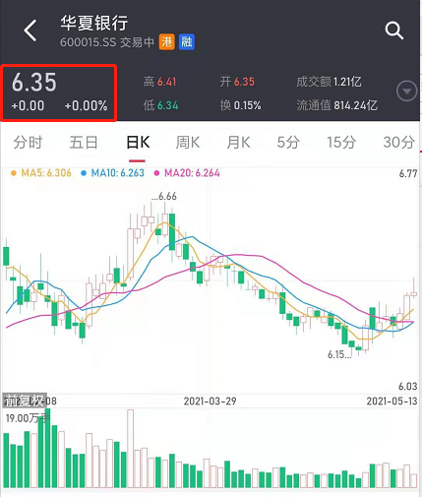Open stock search magnifier icon
This screenshot has width=422, height=497.
pos(394,31)
